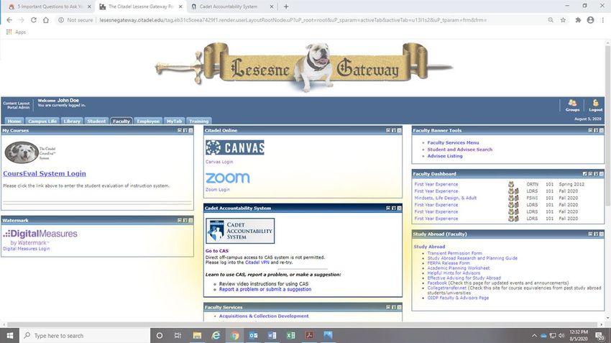The height and width of the screenshot is (343, 611).
Task: Minimize the Citadel Online panel
Action: pyautogui.click(x=388, y=131)
